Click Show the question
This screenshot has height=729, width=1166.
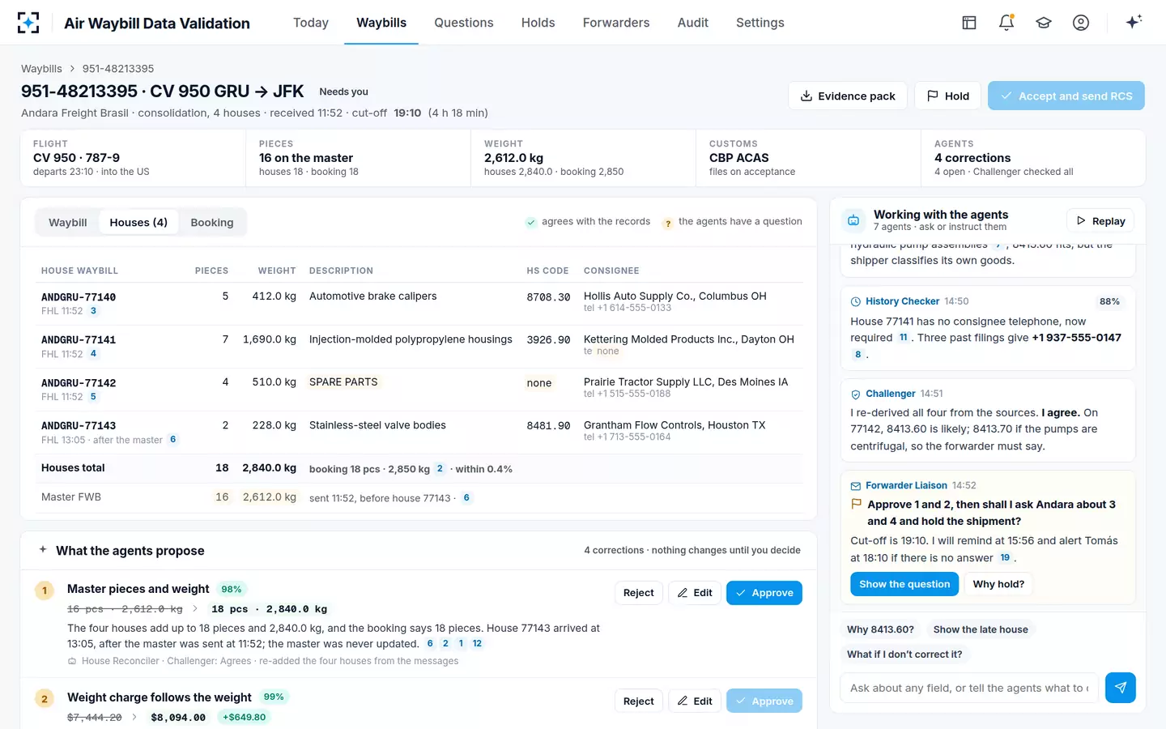(x=904, y=584)
